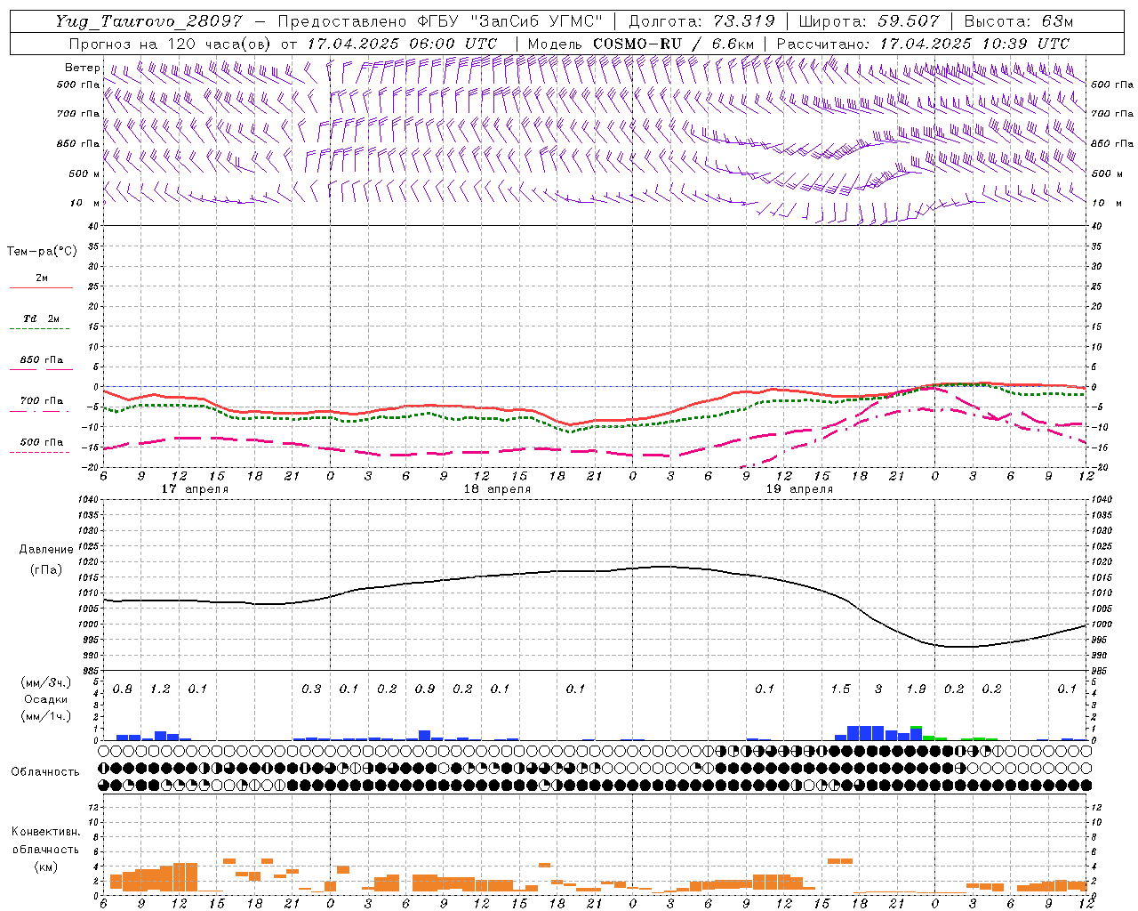This screenshot has width=1138, height=911.
Task: Click the Осадки precipitation label
Action: (x=46, y=699)
